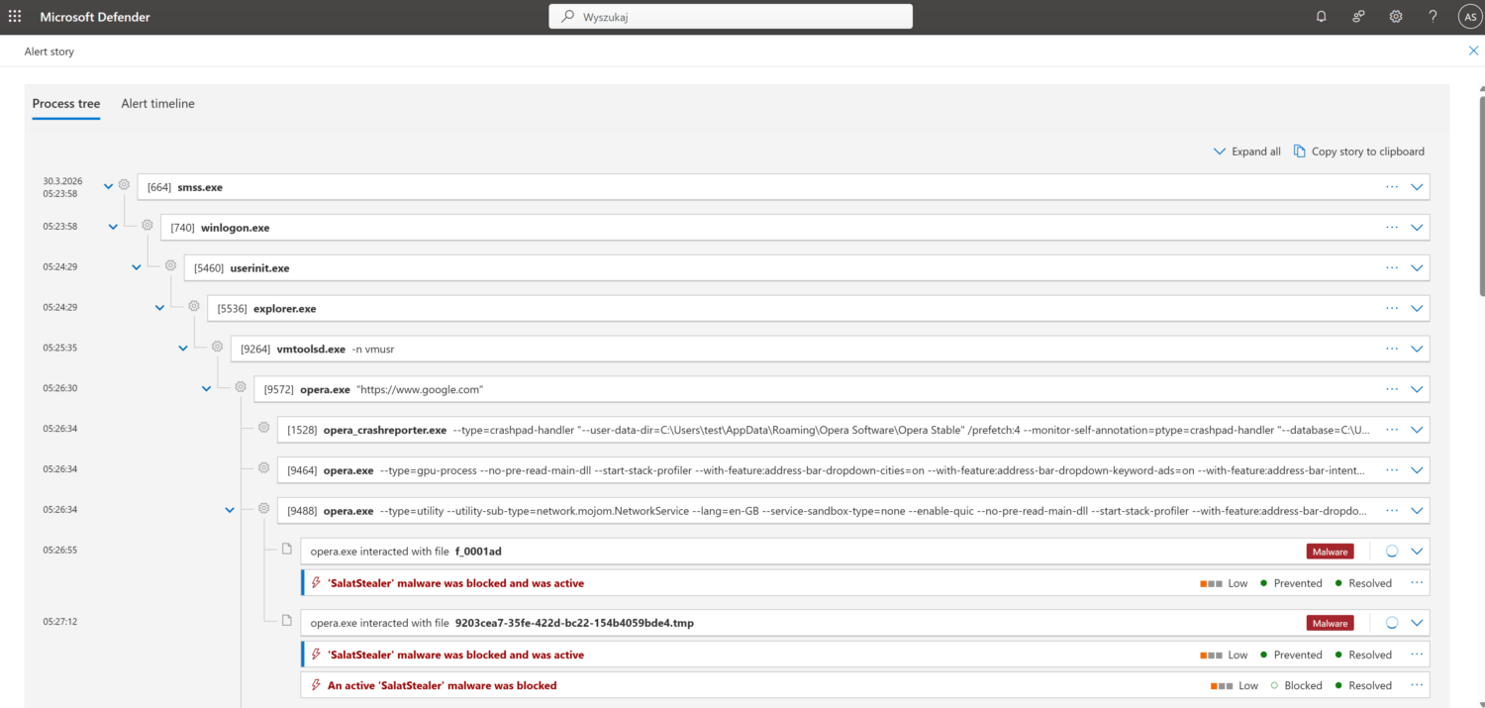Open the AS account avatar
Screen dimensions: 1485x708
[x=1469, y=16]
